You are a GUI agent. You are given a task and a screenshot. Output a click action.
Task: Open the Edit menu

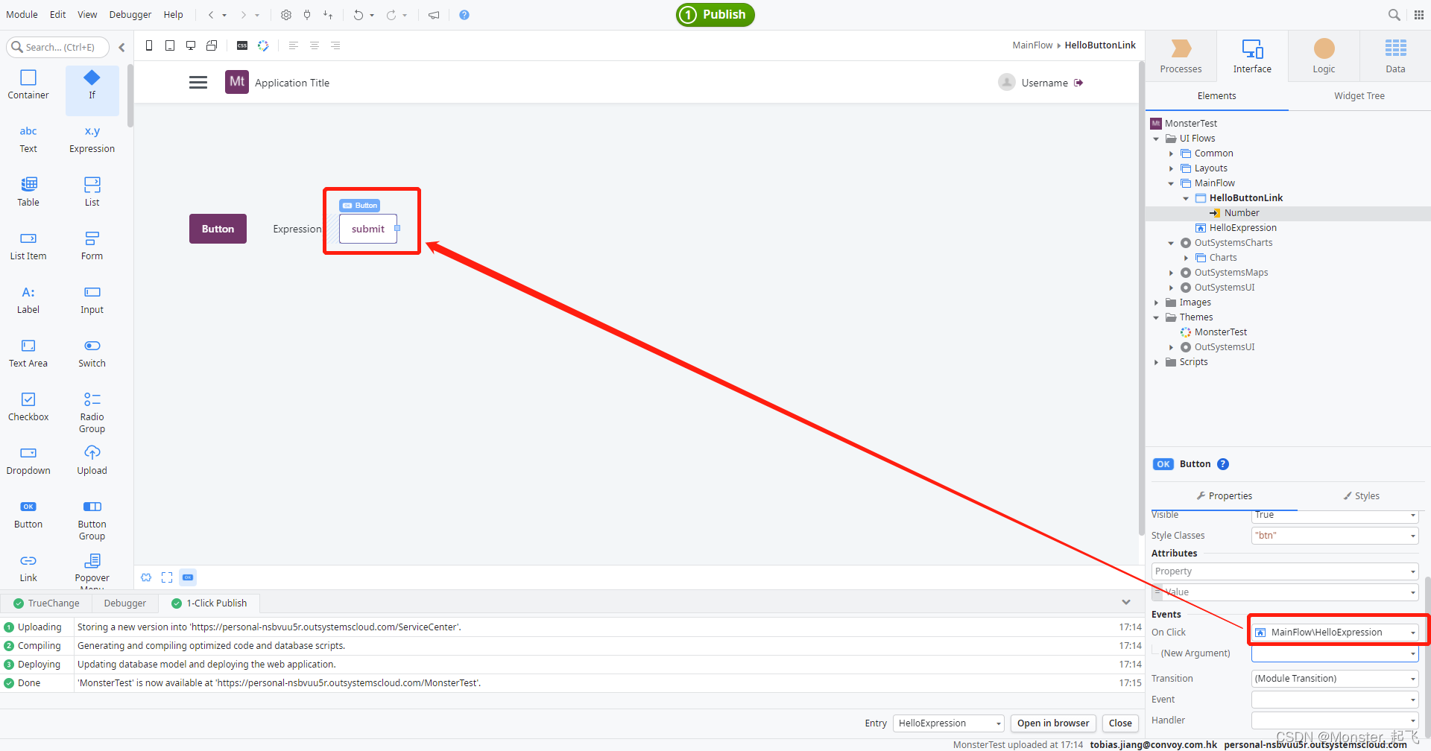point(58,15)
